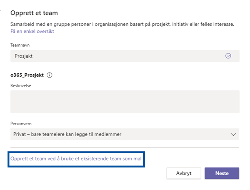Click into the Teamnavn input containing 'Prosjekt'
Screen dimensions: 250x190
117,56
